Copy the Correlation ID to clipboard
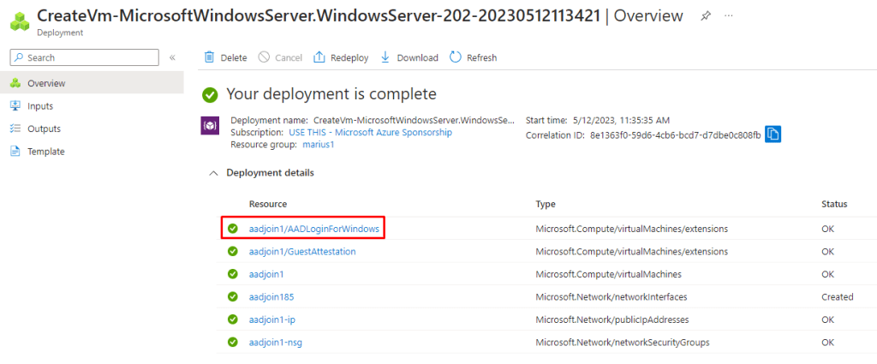 point(773,134)
